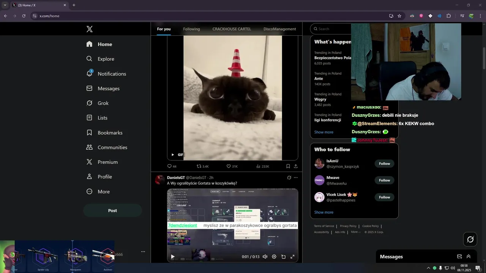Image resolution: width=486 pixels, height=273 pixels.
Task: Open video settings gear icon
Action: coord(274,257)
